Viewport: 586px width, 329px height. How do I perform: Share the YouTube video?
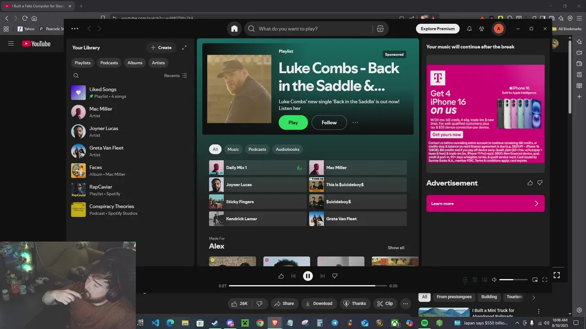coord(285,303)
